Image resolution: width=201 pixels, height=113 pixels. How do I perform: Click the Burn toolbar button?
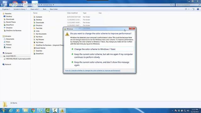[x=45, y=9]
